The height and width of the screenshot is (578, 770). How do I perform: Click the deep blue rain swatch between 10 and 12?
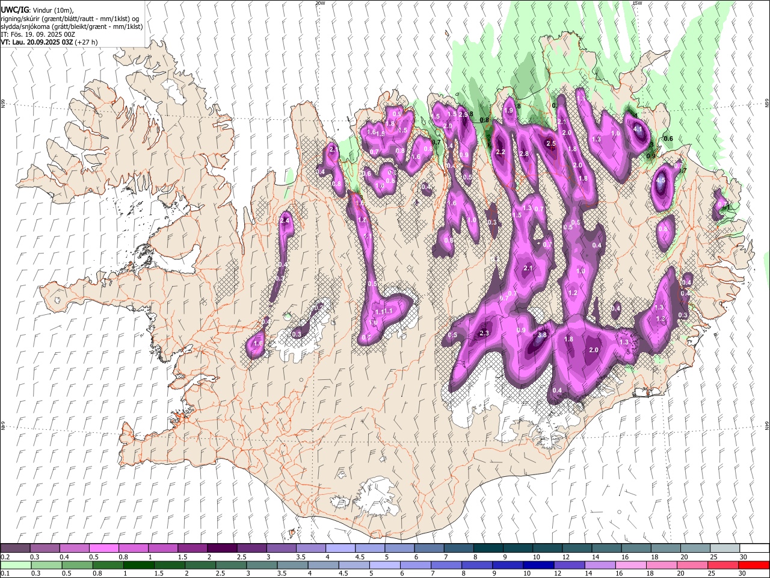coord(538,565)
